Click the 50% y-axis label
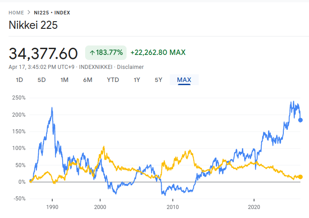 pyautogui.click(x=21, y=165)
